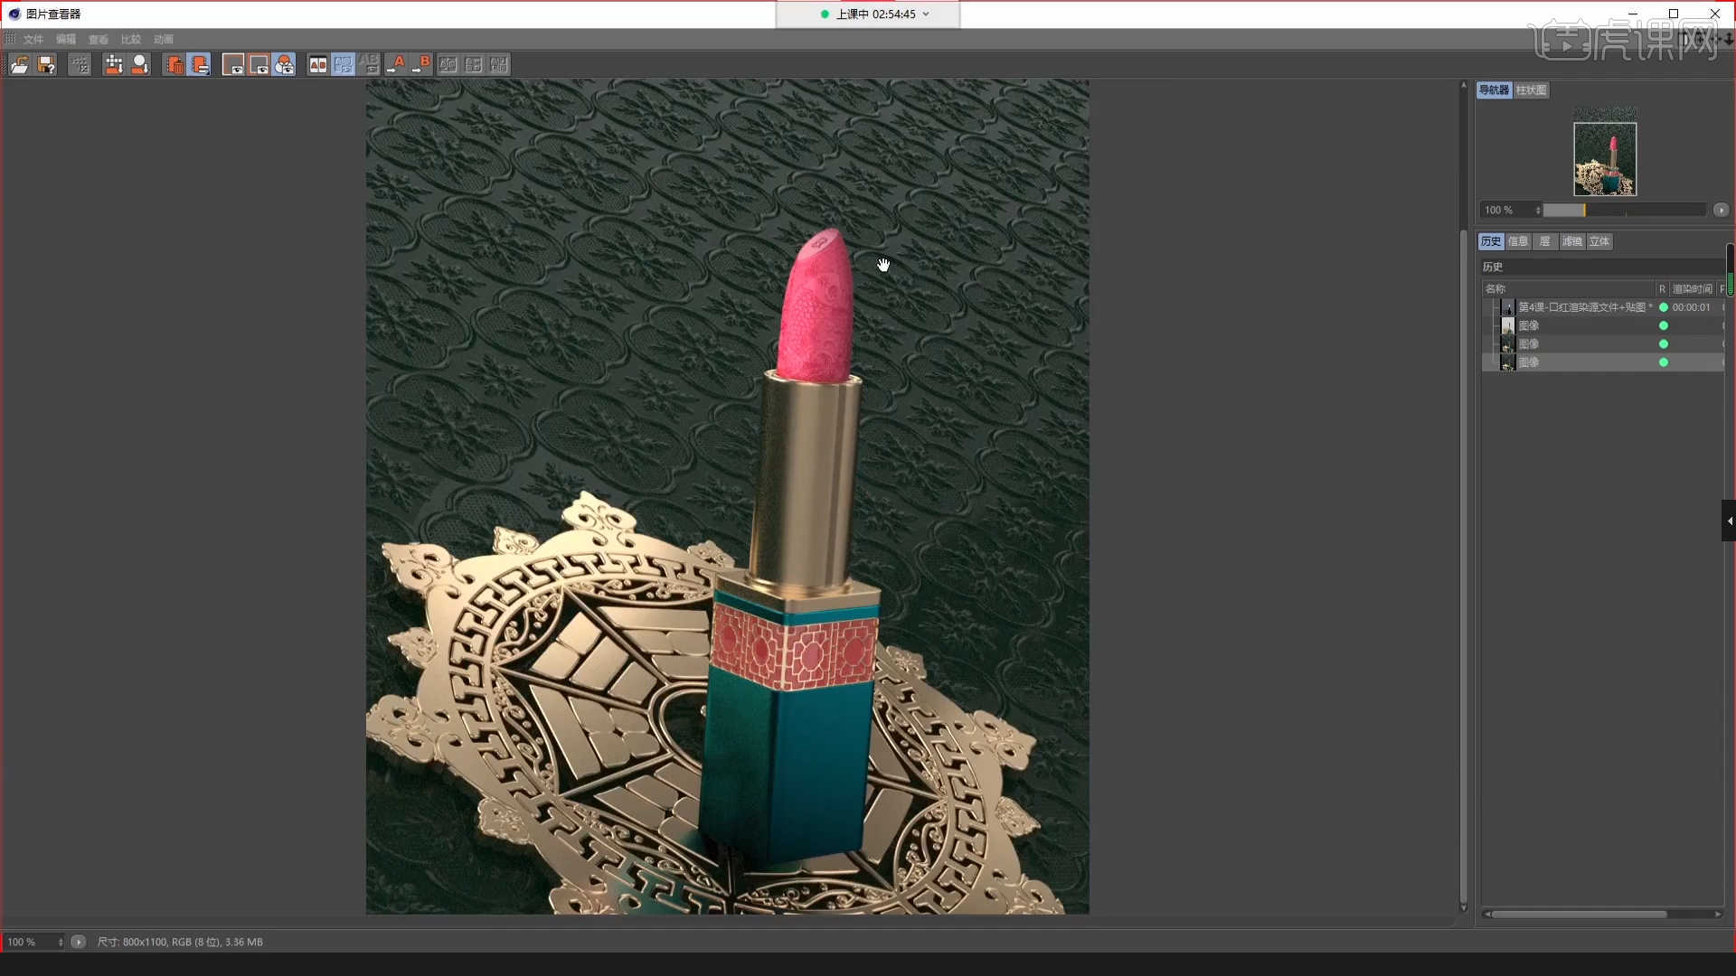Click the Render sphere to Picture Viewer icon
Viewport: 1736px width, 976px height.
coord(140,64)
